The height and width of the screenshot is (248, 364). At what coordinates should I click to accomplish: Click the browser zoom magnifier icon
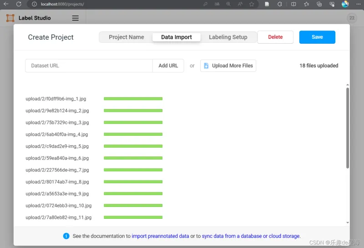point(228,4)
